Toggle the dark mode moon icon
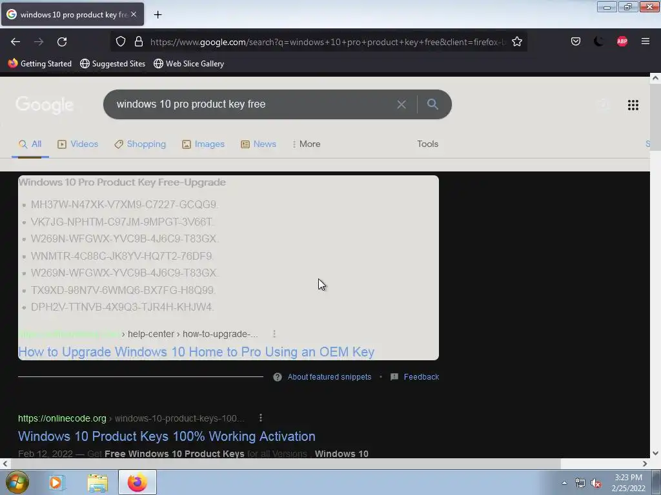The width and height of the screenshot is (661, 495). pyautogui.click(x=598, y=41)
